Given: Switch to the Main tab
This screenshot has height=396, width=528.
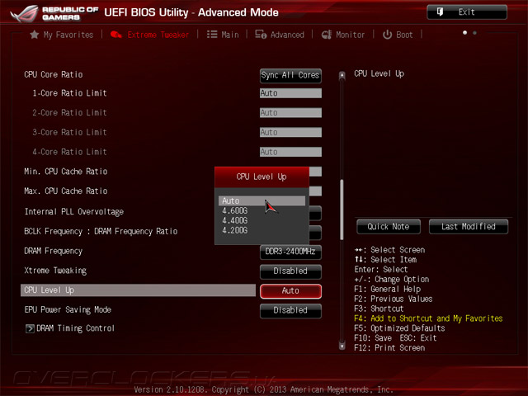Looking at the screenshot, I should [223, 35].
